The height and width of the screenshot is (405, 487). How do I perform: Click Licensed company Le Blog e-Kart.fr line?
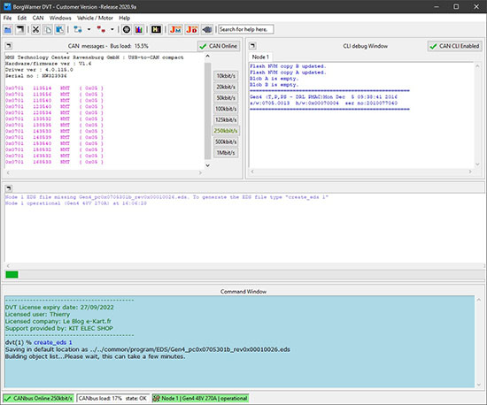coord(58,321)
